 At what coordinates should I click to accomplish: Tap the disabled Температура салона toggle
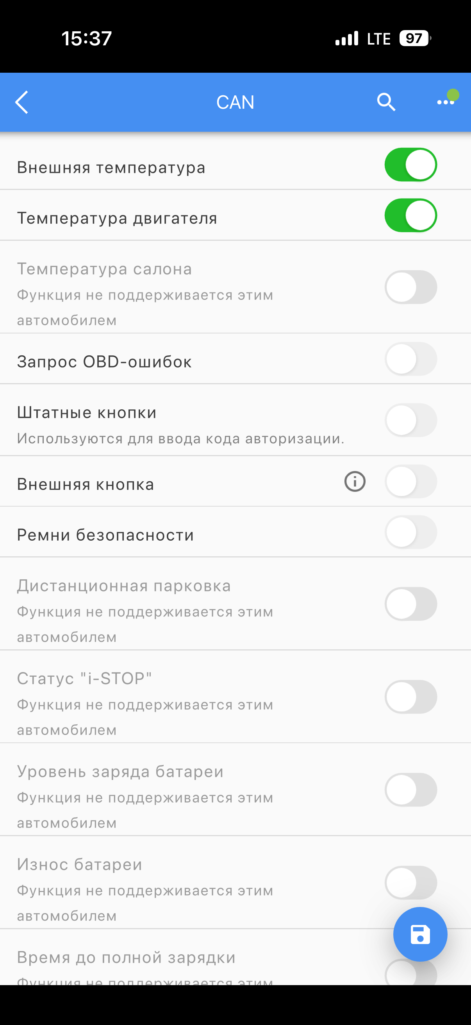point(410,287)
